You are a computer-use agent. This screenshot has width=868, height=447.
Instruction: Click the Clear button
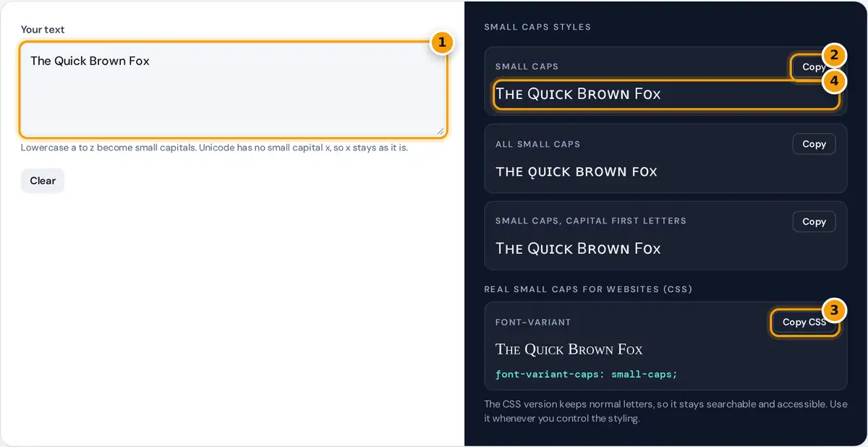coord(43,181)
